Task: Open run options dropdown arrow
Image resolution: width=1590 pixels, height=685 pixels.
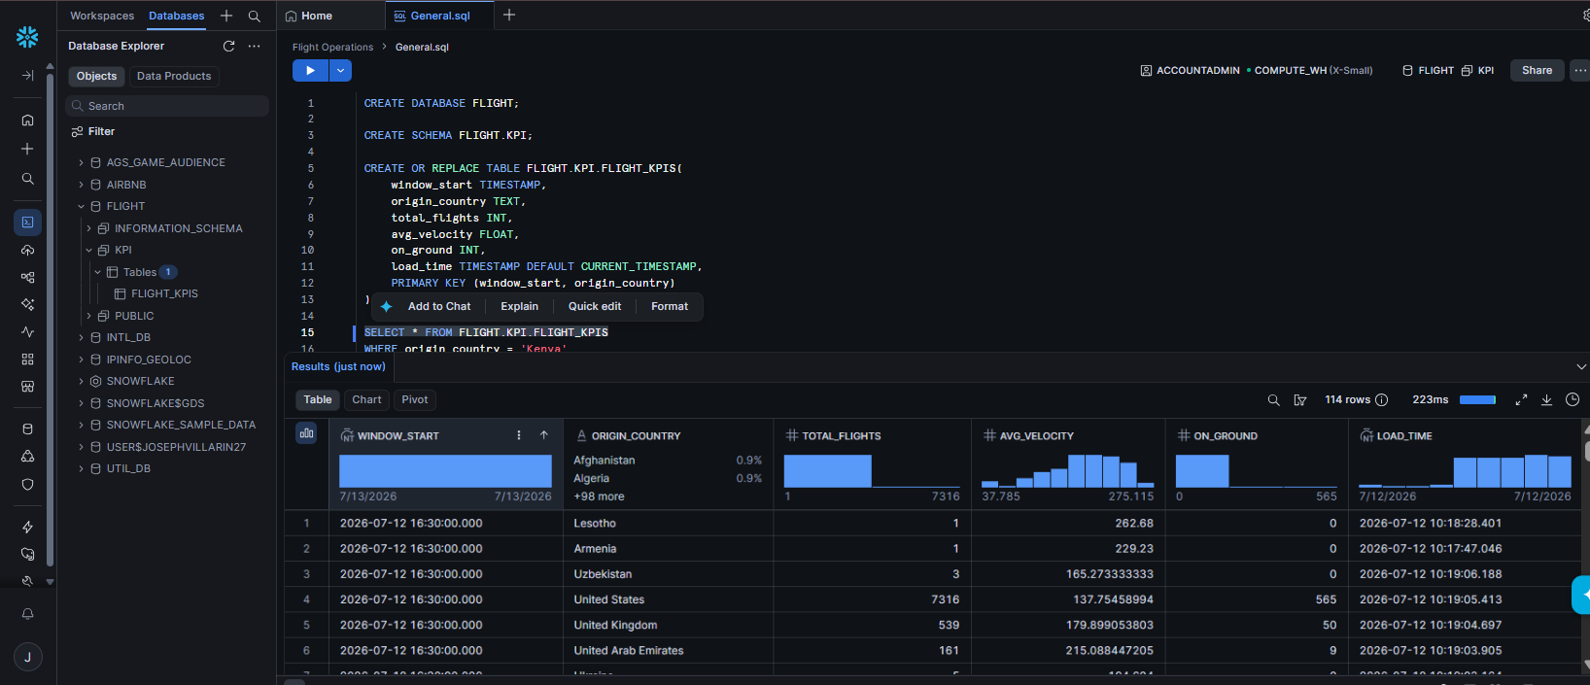Action: click(x=340, y=70)
